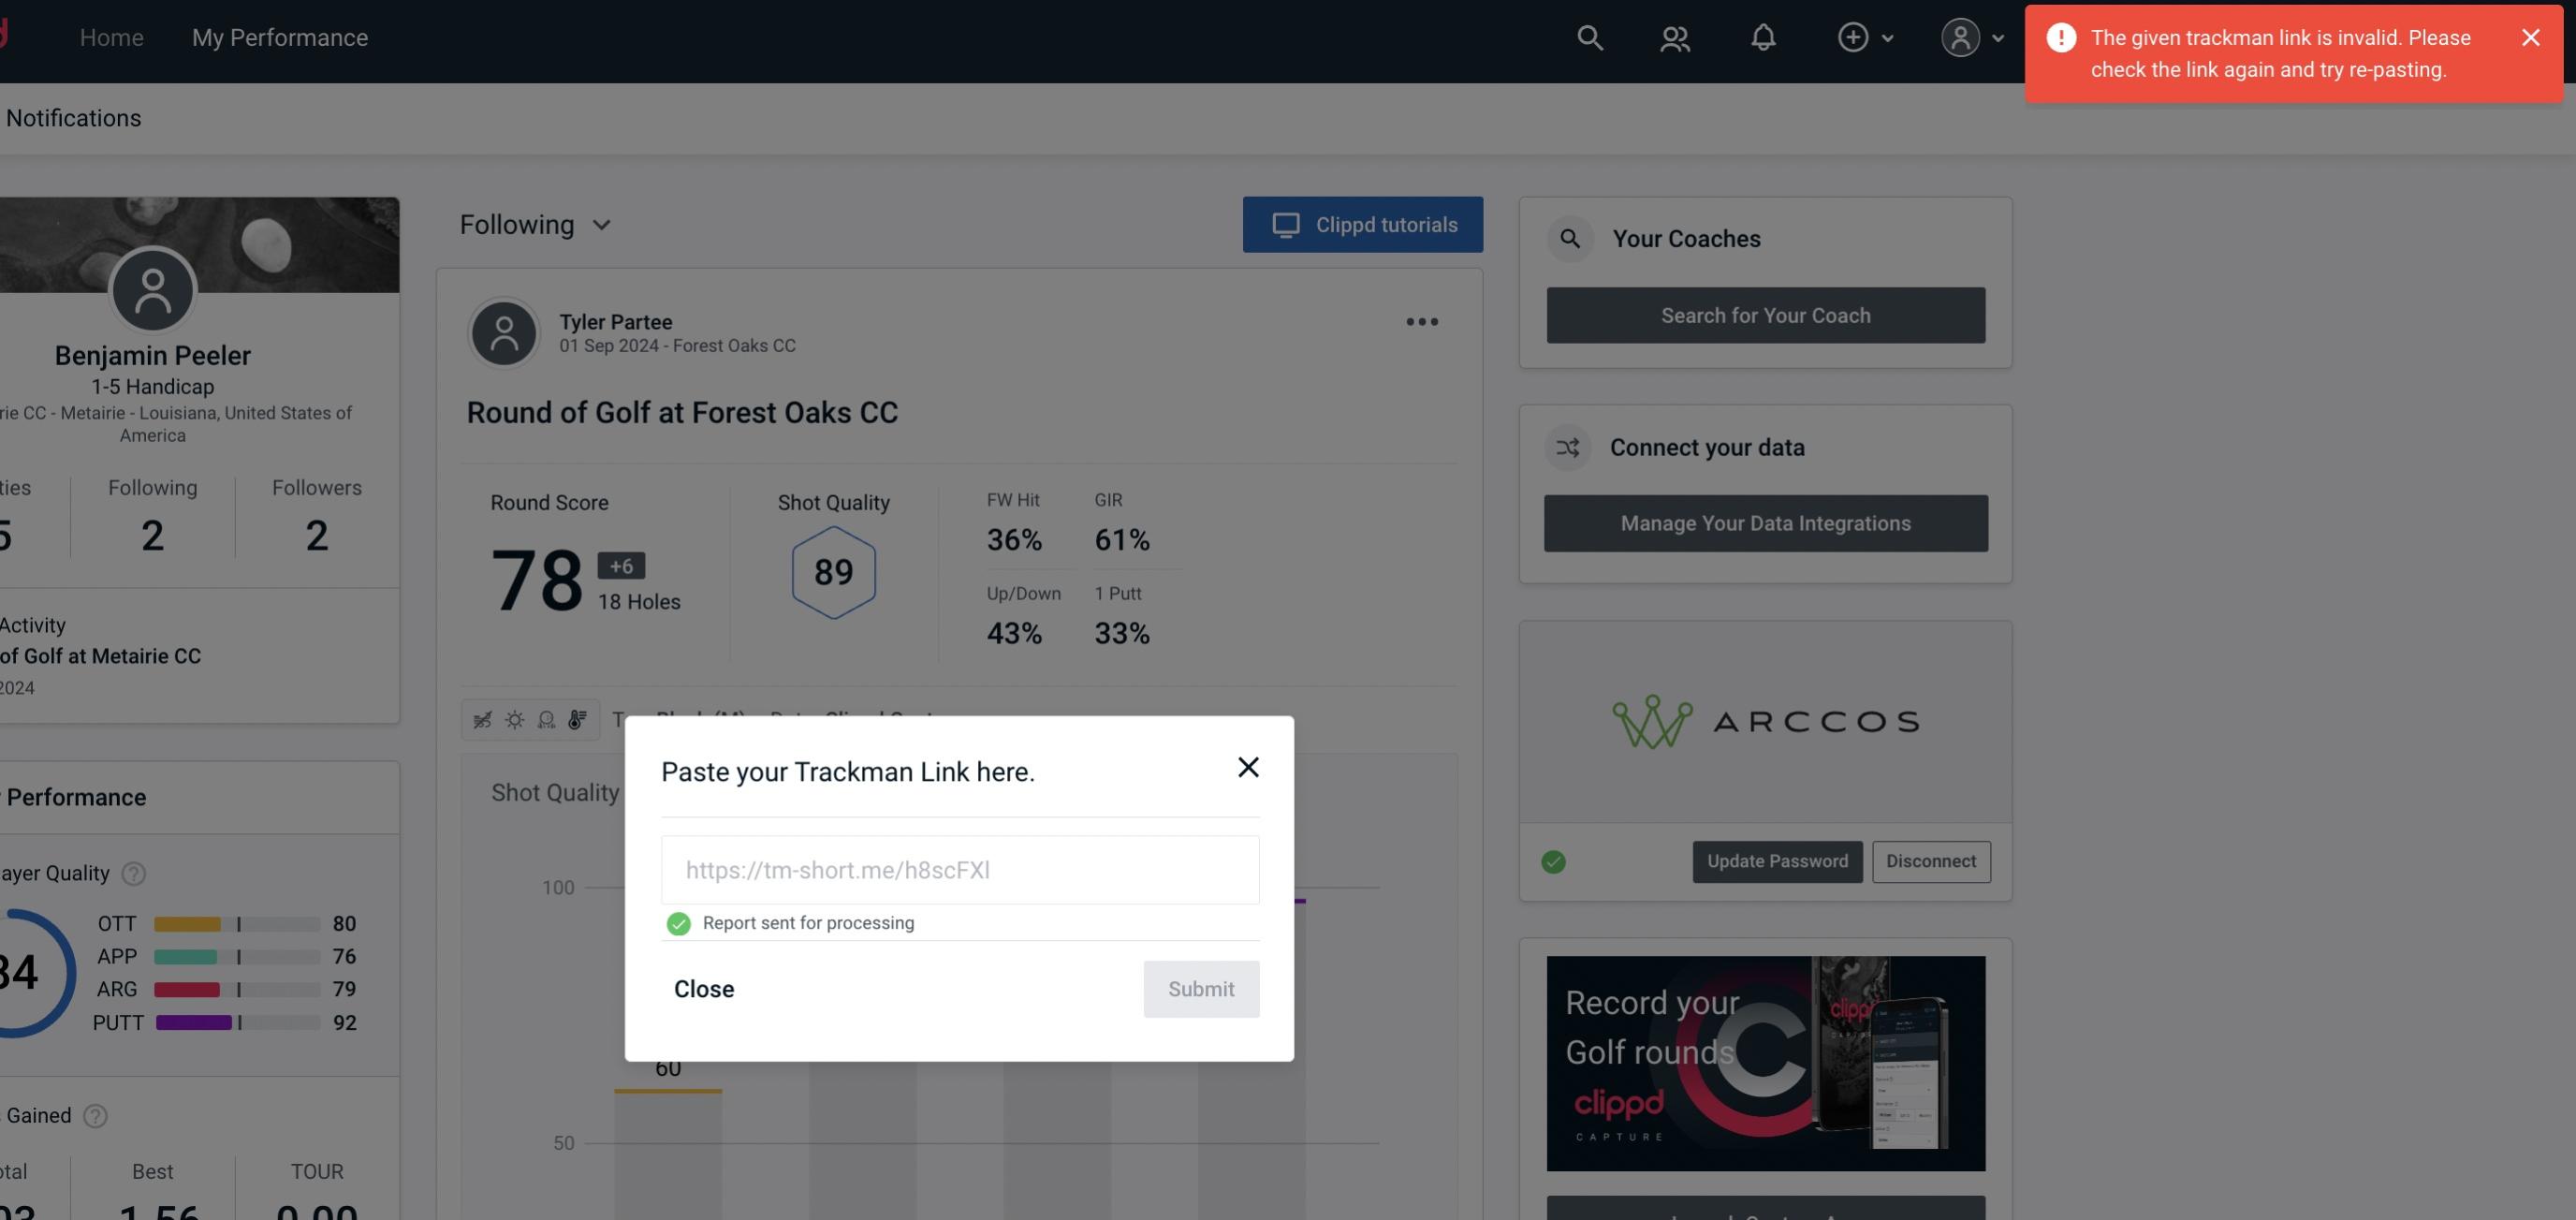Click the people/community icon in top nav
The width and height of the screenshot is (2576, 1220).
tap(1673, 37)
